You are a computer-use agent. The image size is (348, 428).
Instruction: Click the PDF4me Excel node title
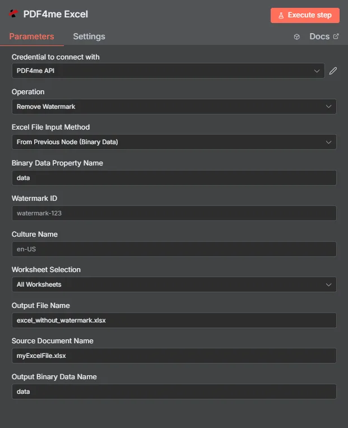coord(55,15)
